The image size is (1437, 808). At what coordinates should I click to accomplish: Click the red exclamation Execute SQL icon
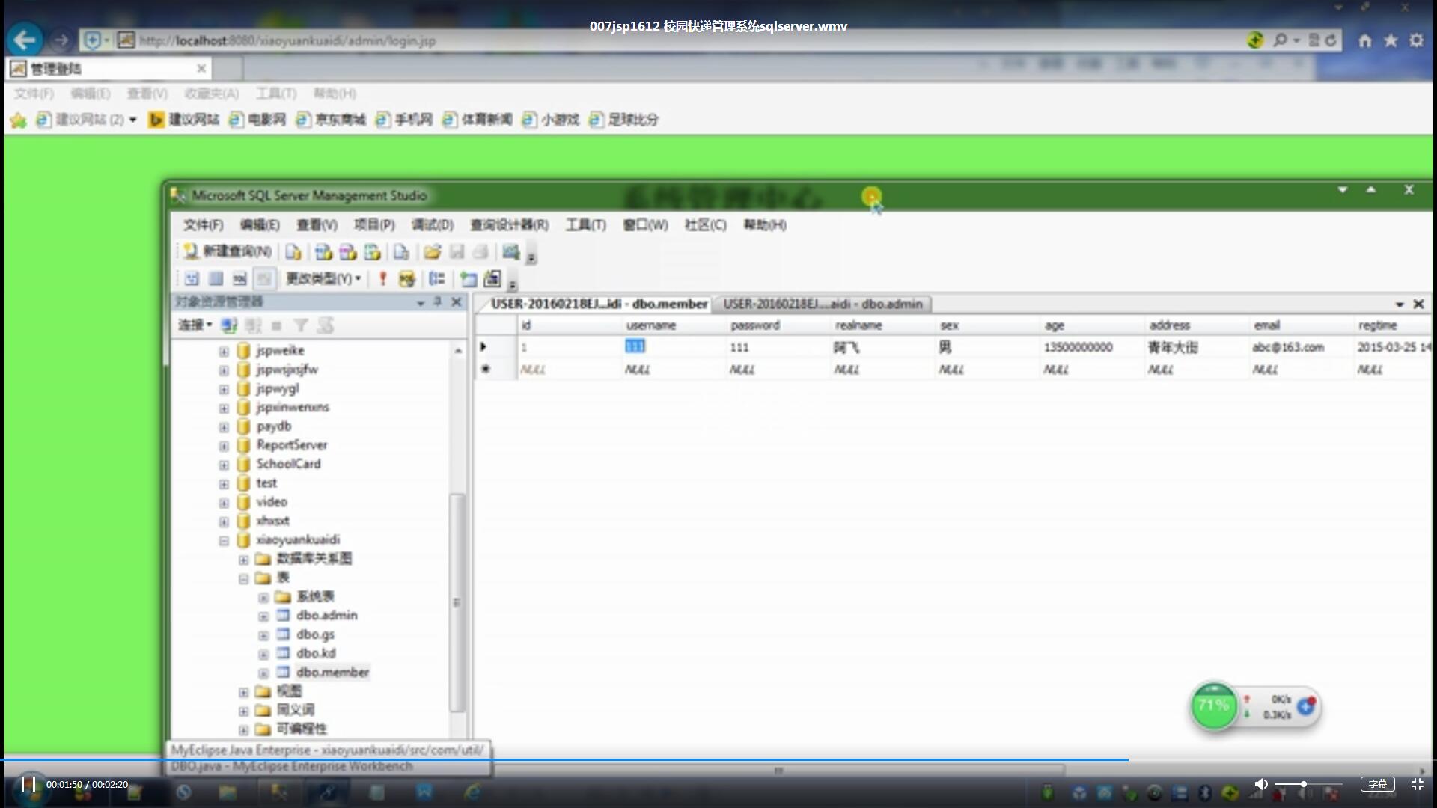tap(382, 279)
